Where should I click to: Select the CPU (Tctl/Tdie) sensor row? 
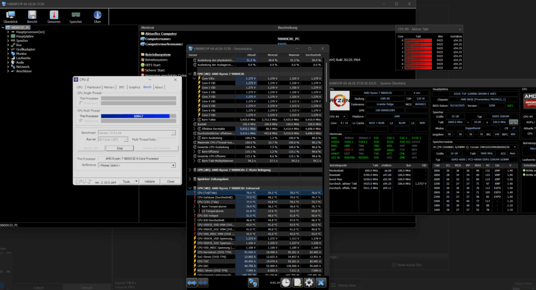[255, 193]
